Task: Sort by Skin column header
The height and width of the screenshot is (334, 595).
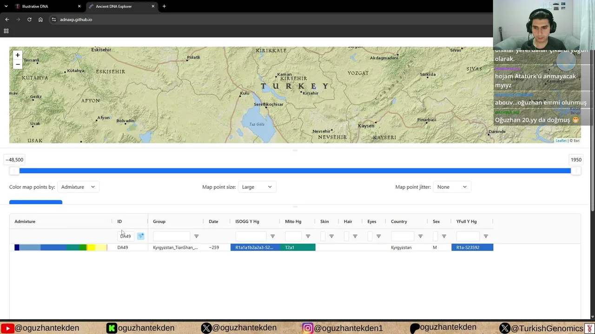Action: click(x=324, y=221)
